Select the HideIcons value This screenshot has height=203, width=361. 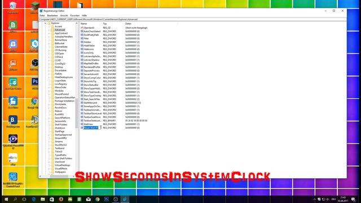coord(89,49)
